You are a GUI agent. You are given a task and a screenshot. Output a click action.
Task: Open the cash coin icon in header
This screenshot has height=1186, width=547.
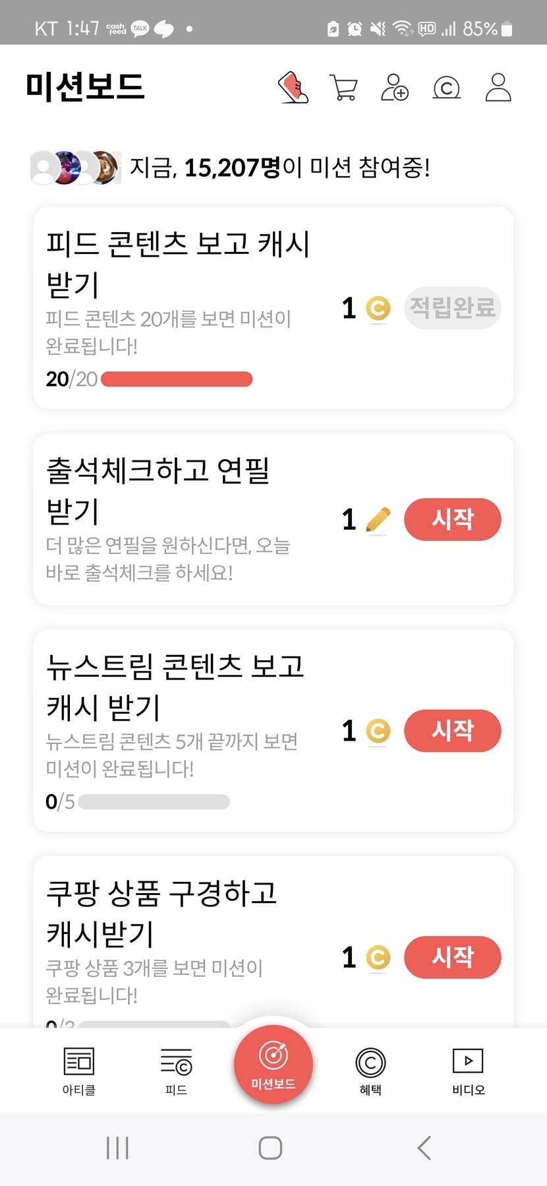tap(446, 88)
